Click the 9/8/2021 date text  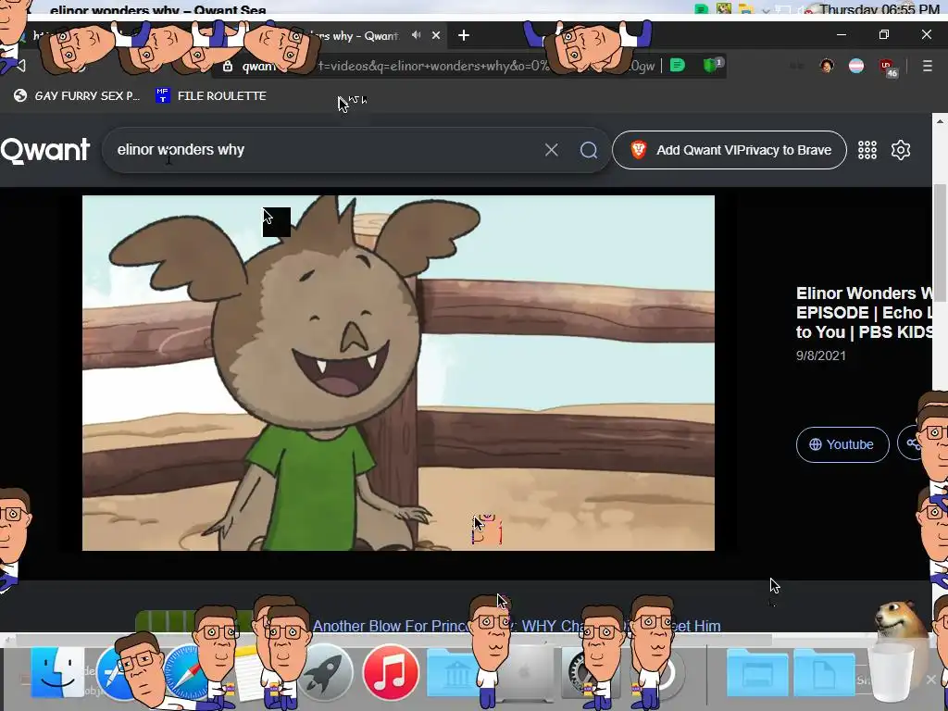[820, 355]
